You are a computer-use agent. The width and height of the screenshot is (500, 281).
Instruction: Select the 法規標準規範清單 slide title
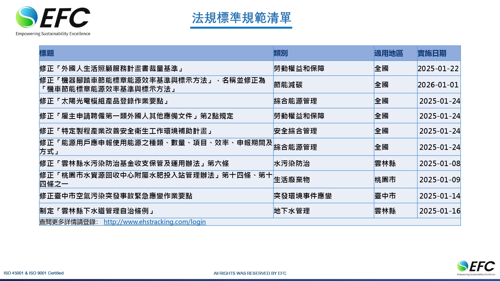(x=241, y=18)
